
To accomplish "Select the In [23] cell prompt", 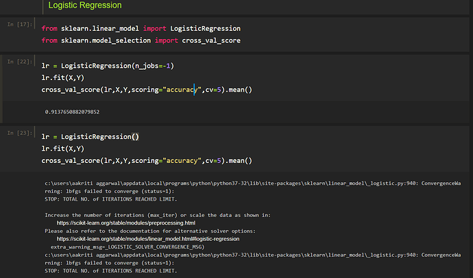I will pos(20,133).
